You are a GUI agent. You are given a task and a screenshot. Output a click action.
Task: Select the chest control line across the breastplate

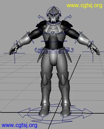(x=54, y=33)
